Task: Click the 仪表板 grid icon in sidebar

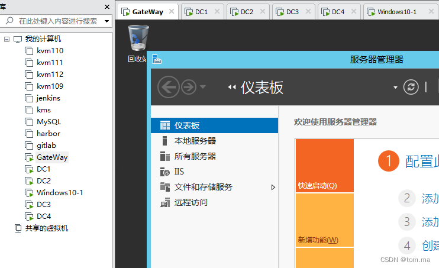Action: point(165,125)
